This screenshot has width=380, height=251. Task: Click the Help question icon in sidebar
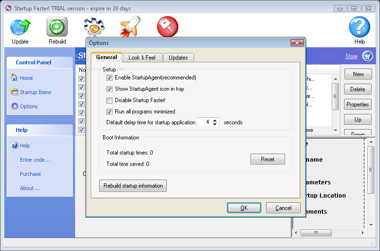coord(15,145)
